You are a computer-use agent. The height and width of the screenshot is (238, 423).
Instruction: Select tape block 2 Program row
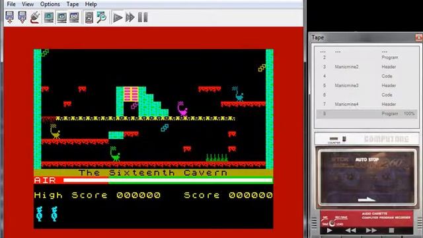(x=367, y=58)
